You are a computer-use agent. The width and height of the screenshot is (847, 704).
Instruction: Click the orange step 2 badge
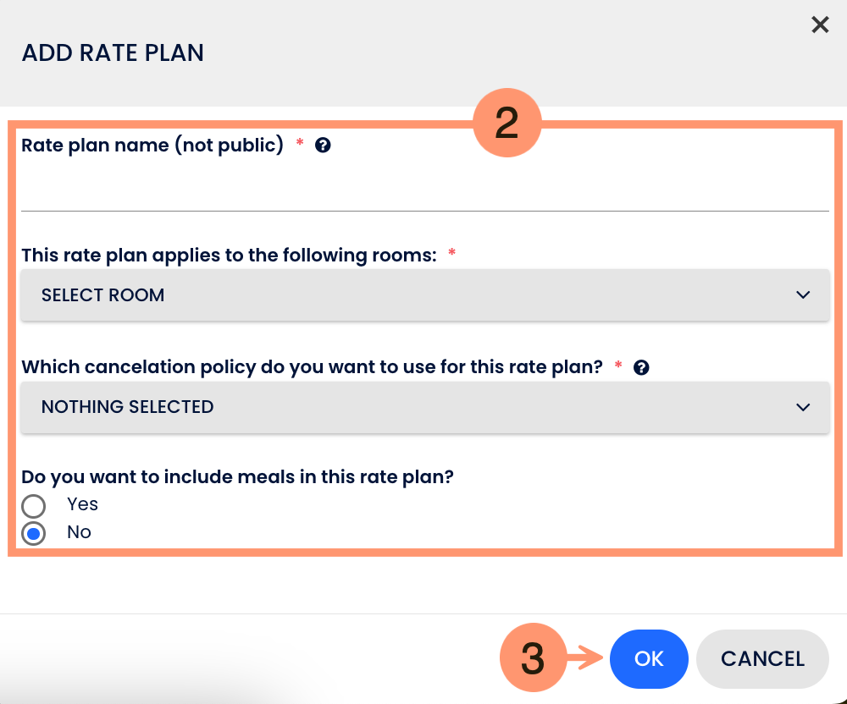pos(507,124)
